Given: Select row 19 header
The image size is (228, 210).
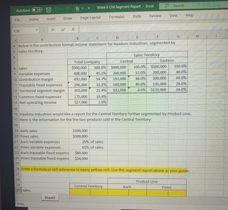Looking at the screenshot, I should [16, 131].
